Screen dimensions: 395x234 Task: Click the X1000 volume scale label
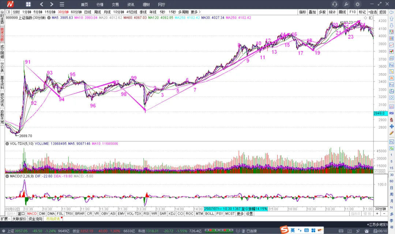(x=379, y=171)
